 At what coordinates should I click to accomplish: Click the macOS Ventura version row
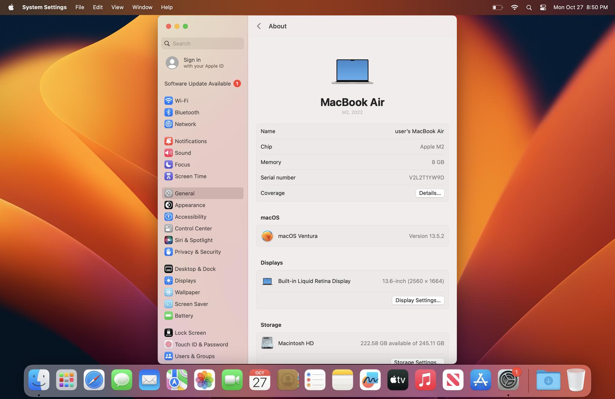click(352, 236)
